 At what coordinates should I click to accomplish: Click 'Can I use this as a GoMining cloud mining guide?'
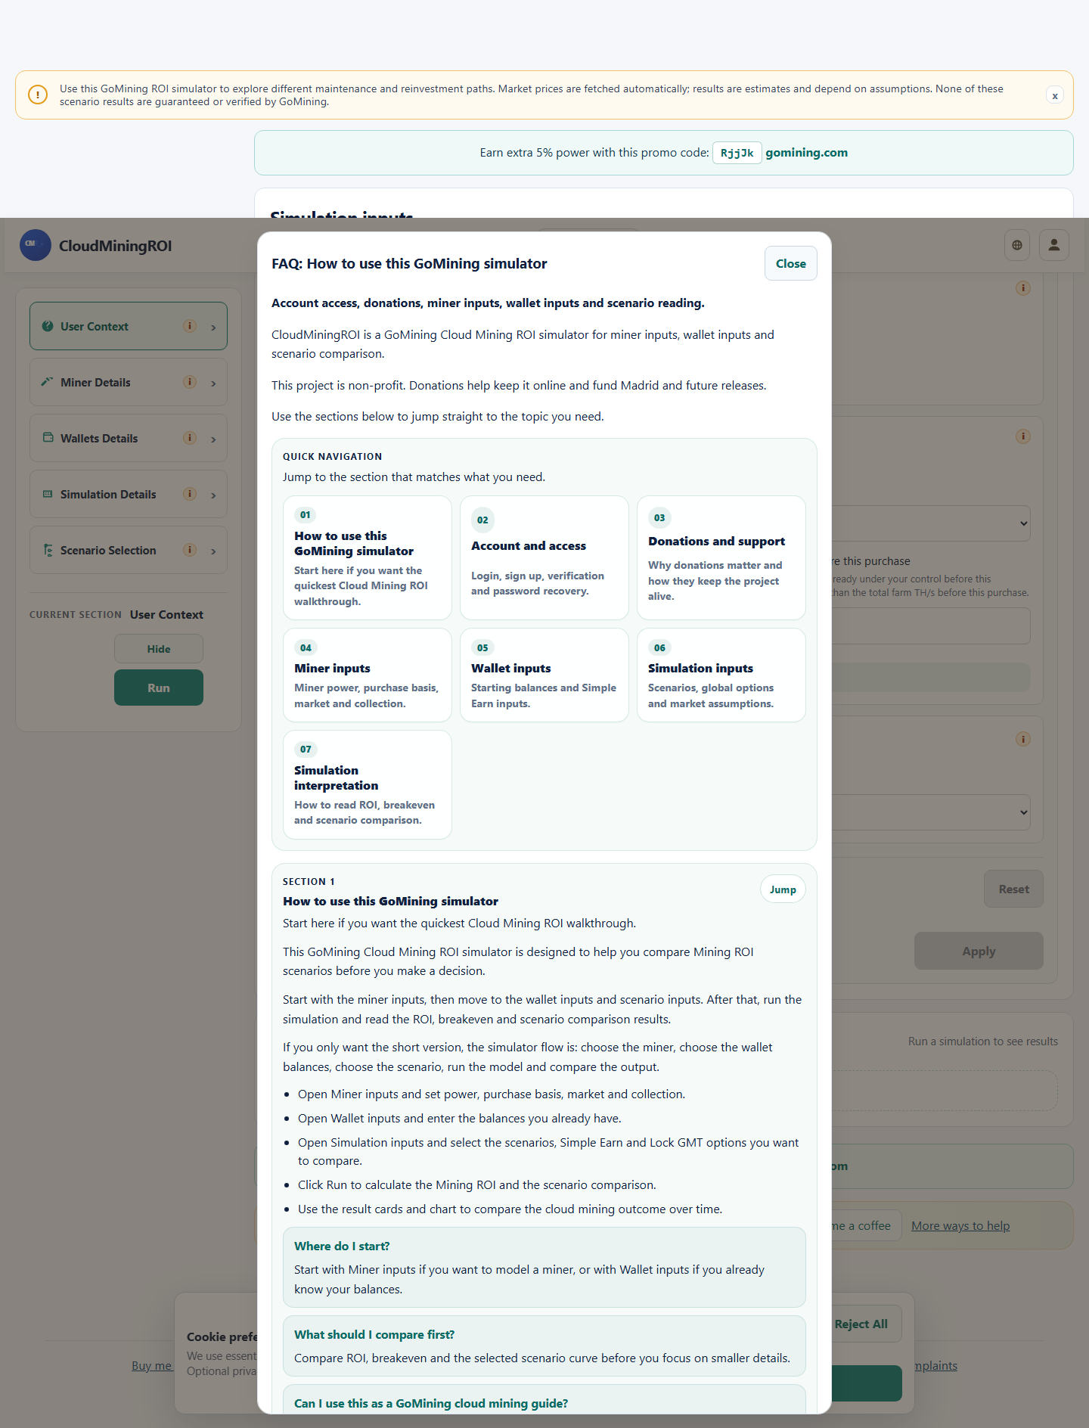point(431,1403)
